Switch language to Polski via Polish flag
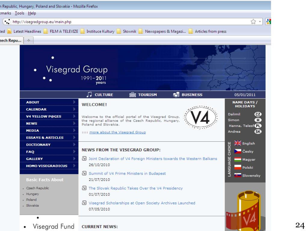The height and width of the screenshot is (231, 308). [238, 167]
